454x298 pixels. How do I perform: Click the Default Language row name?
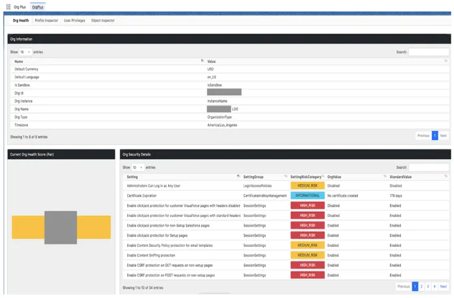coord(27,77)
